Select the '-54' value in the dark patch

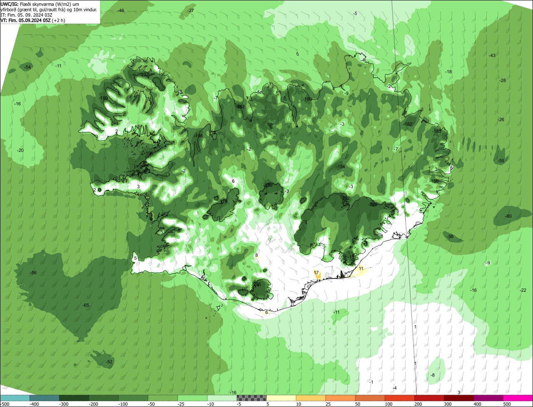pos(27,67)
